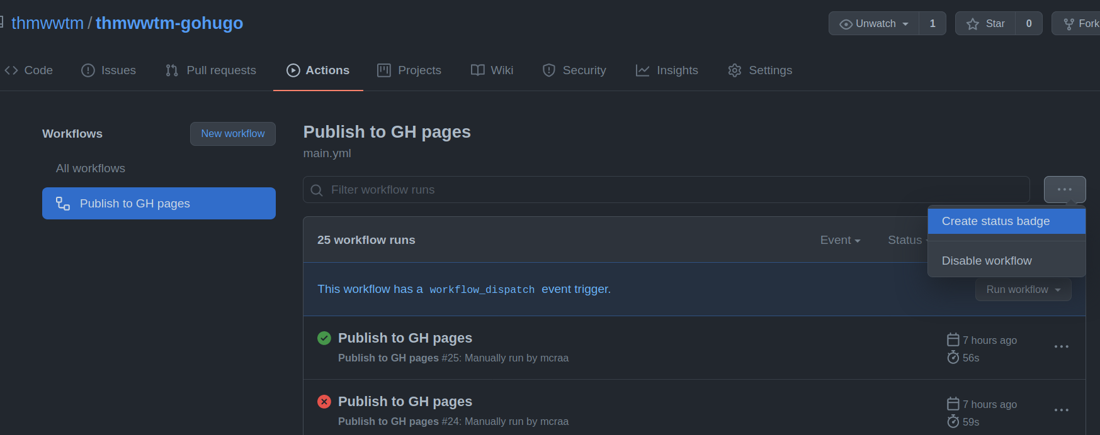Click the Code brackets icon
The width and height of the screenshot is (1100, 435).
point(11,70)
